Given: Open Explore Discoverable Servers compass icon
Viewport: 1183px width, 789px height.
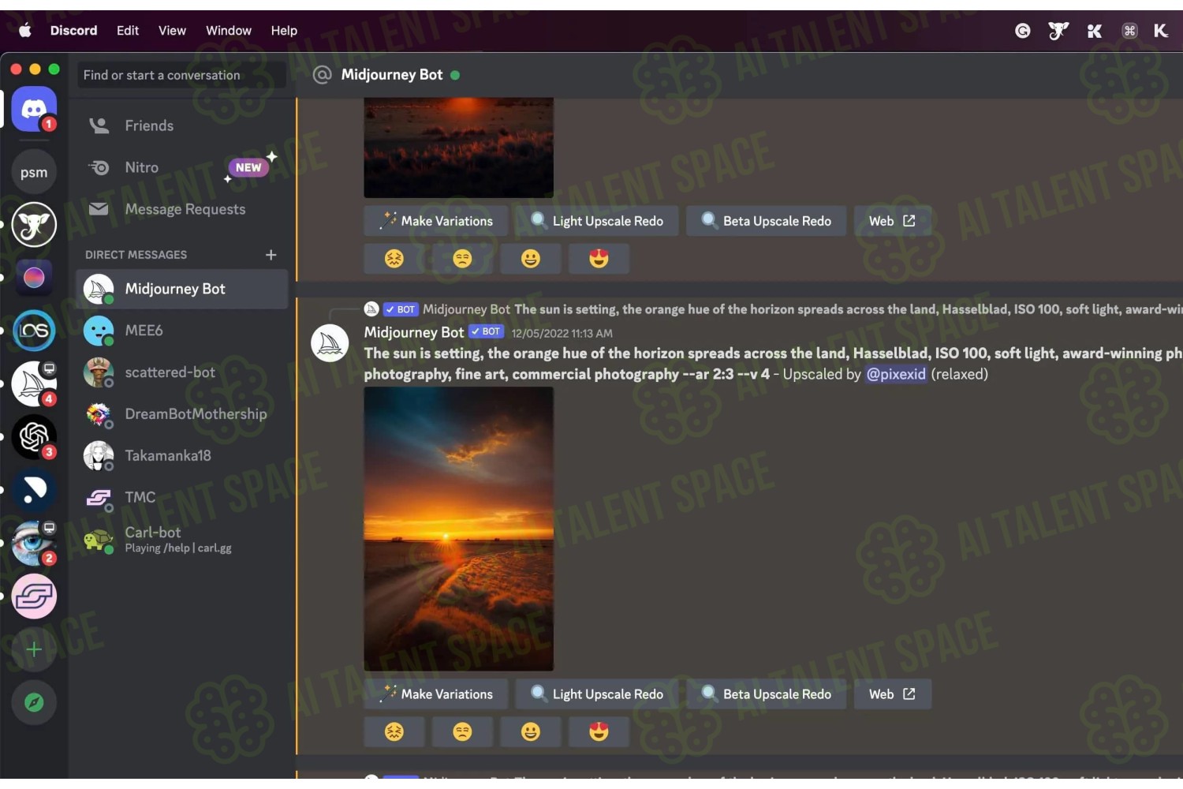Looking at the screenshot, I should pos(34,702).
